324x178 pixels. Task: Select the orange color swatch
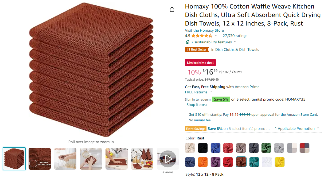pyautogui.click(x=203, y=162)
